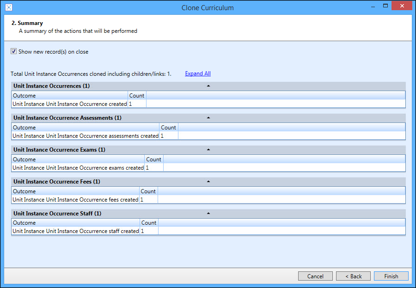
Task: Select the Occurrence fees created row
Action: pos(75,199)
